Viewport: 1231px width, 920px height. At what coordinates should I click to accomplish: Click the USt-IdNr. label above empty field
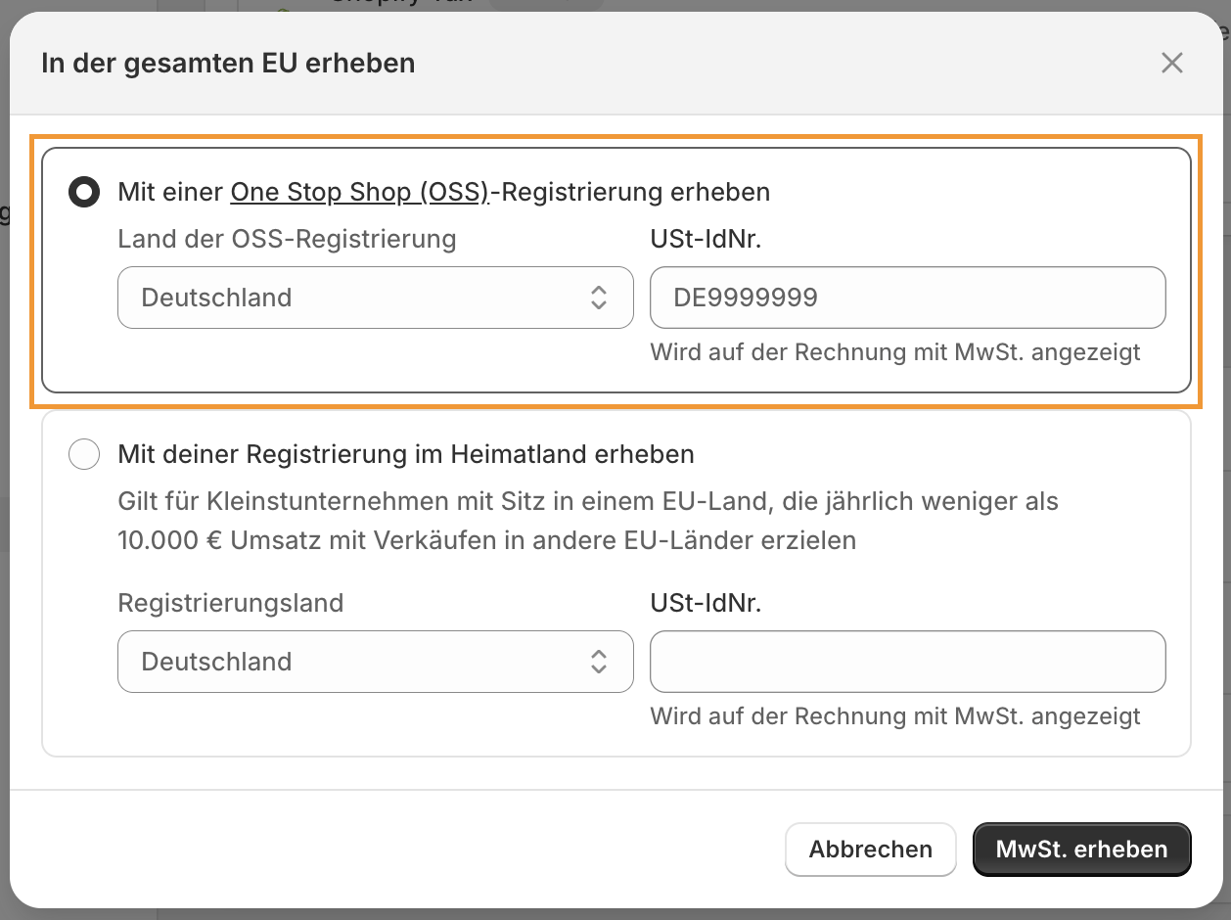tap(706, 603)
